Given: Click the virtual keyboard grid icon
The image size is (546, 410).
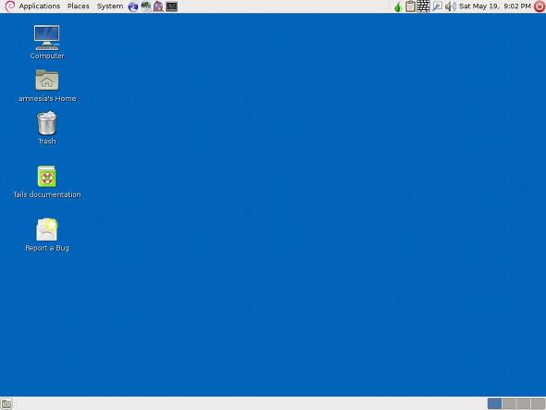Looking at the screenshot, I should coord(423,6).
